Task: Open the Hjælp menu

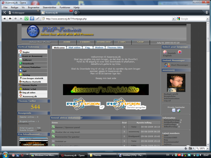Action: (76, 8)
